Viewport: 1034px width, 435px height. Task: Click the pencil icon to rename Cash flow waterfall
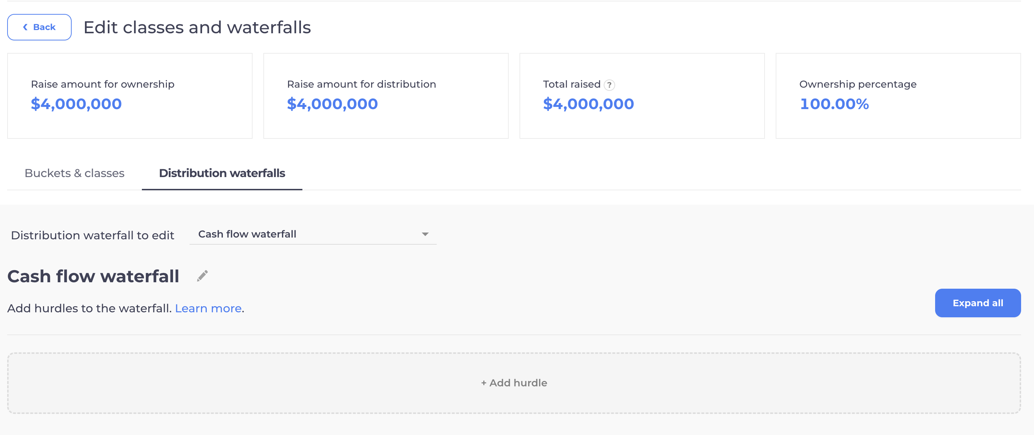(202, 276)
